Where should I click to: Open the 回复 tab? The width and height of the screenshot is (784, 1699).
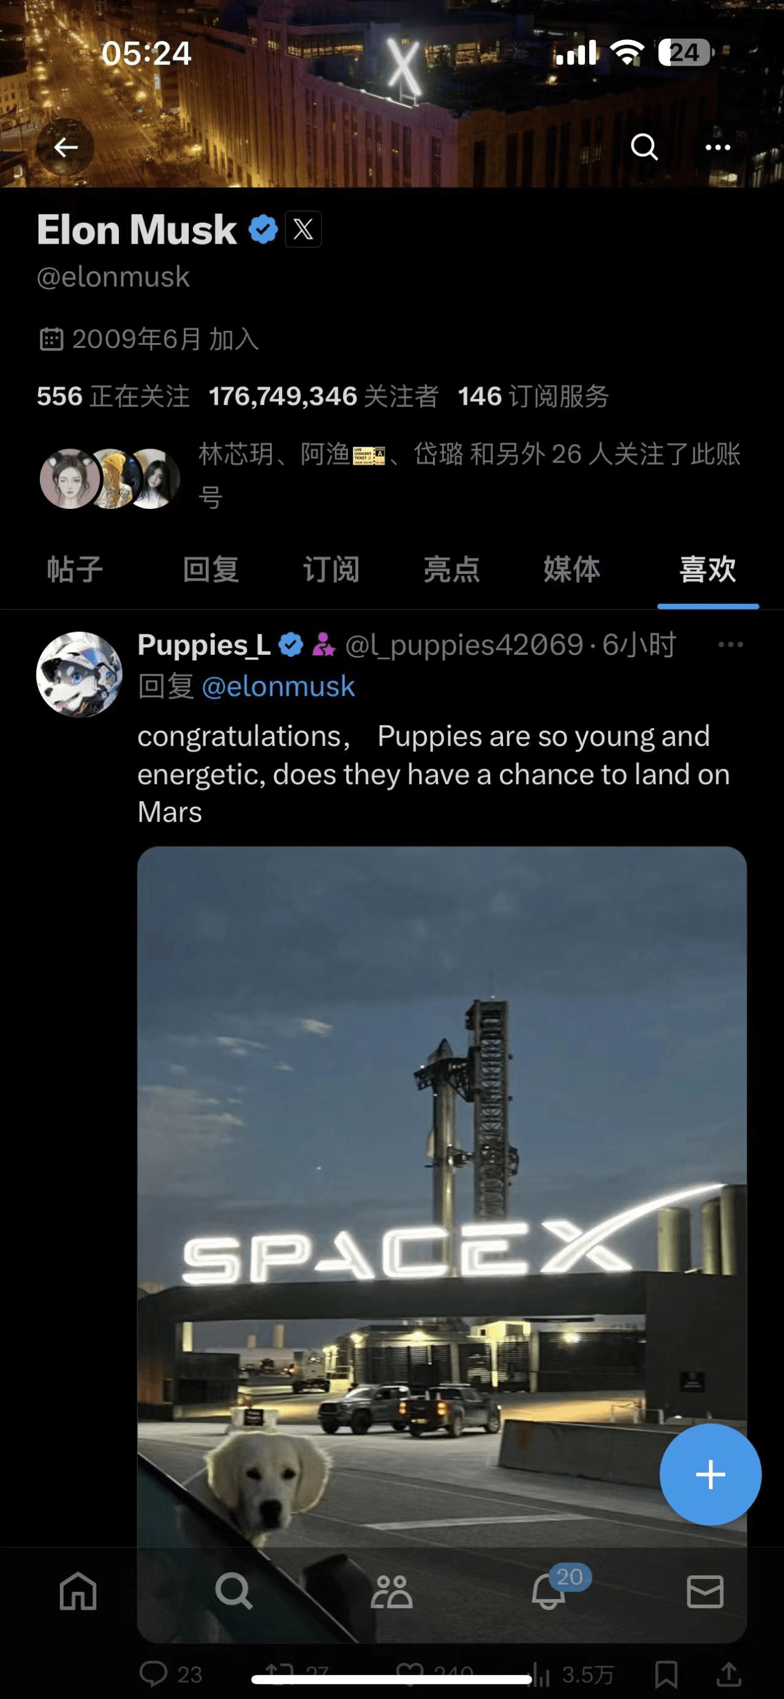(x=211, y=569)
